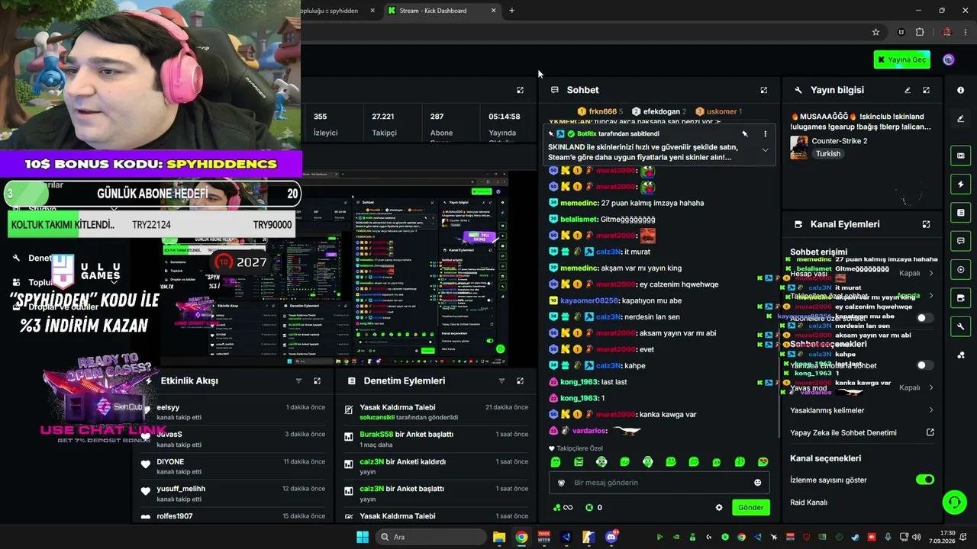
Task: Open the pinned message three-dot menu
Action: pyautogui.click(x=765, y=133)
